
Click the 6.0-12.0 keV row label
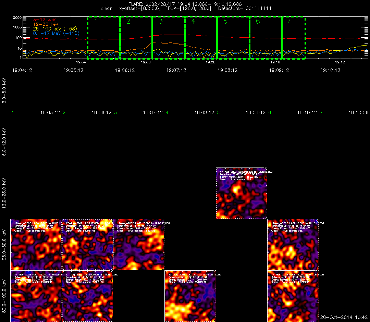coord(4,142)
